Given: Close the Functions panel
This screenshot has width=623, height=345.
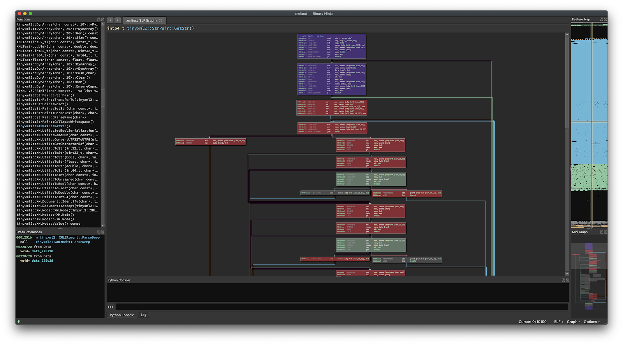Looking at the screenshot, I should point(103,19).
